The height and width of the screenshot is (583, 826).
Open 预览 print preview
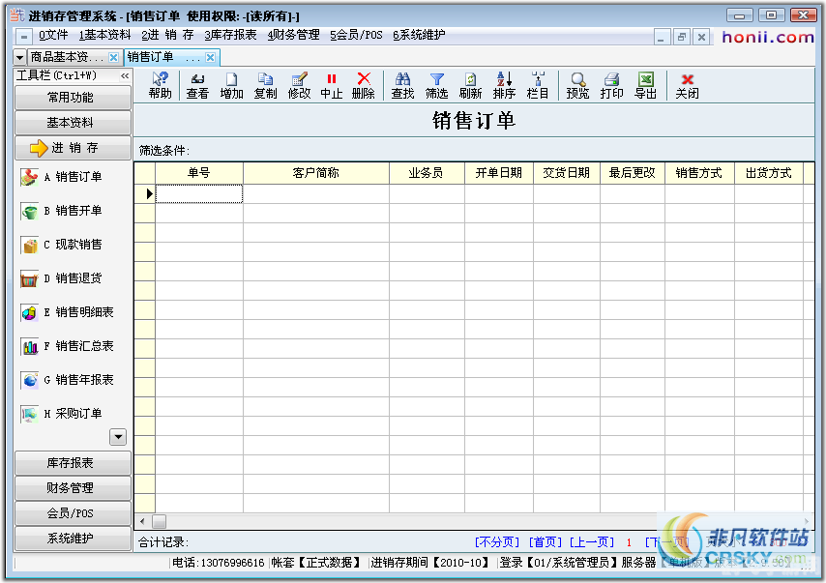pos(577,83)
